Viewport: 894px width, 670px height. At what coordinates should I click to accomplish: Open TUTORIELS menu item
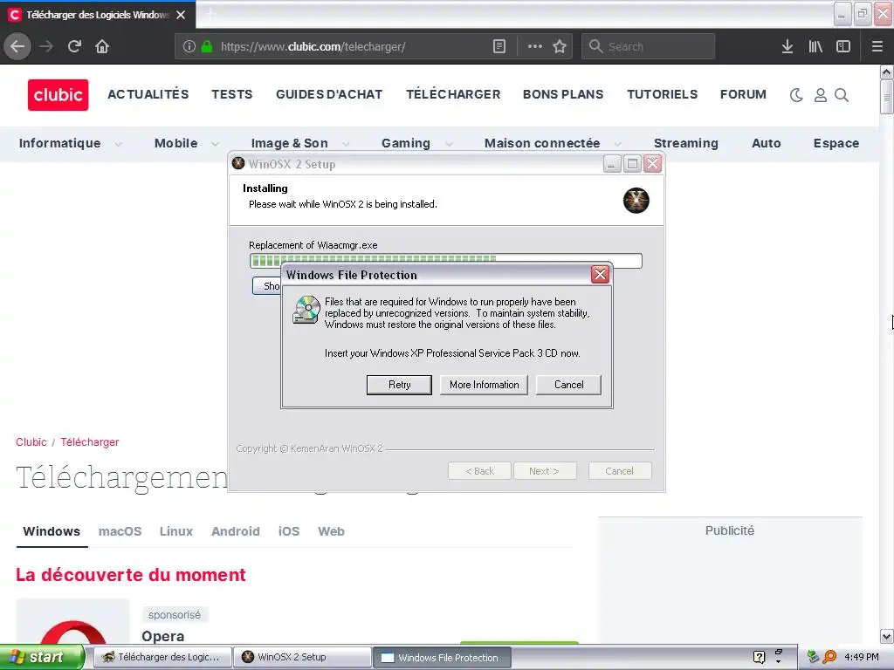[662, 94]
